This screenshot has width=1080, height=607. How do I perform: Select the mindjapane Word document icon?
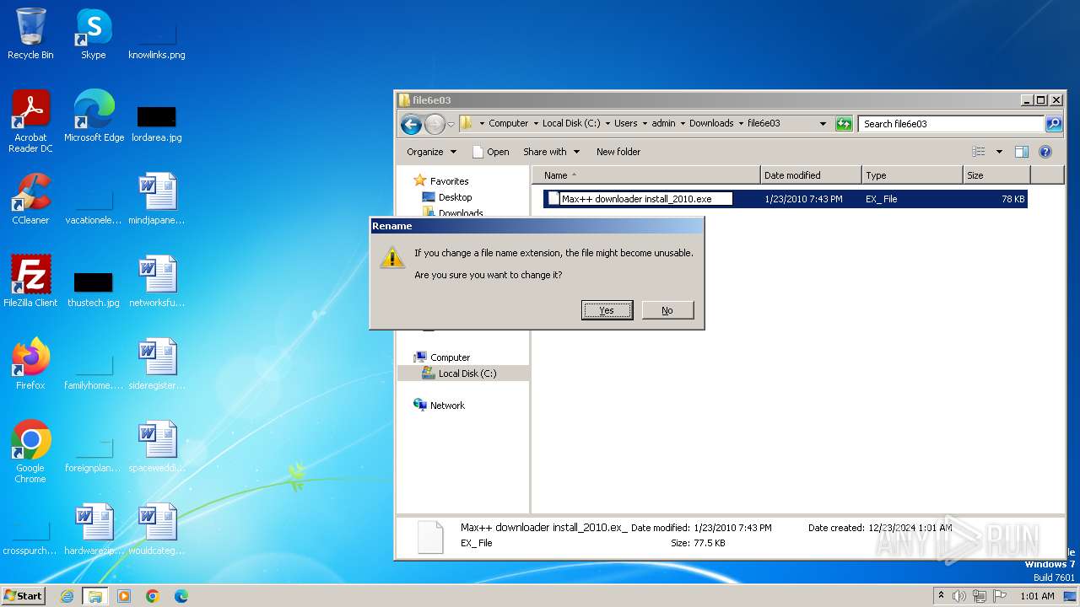click(157, 199)
